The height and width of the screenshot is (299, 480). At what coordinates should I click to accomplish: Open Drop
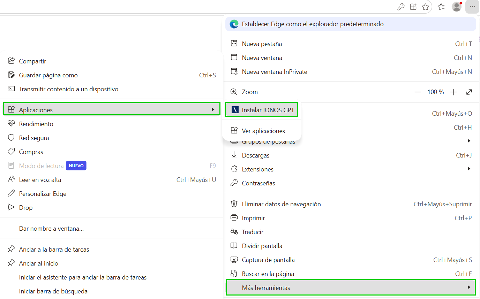(112, 208)
